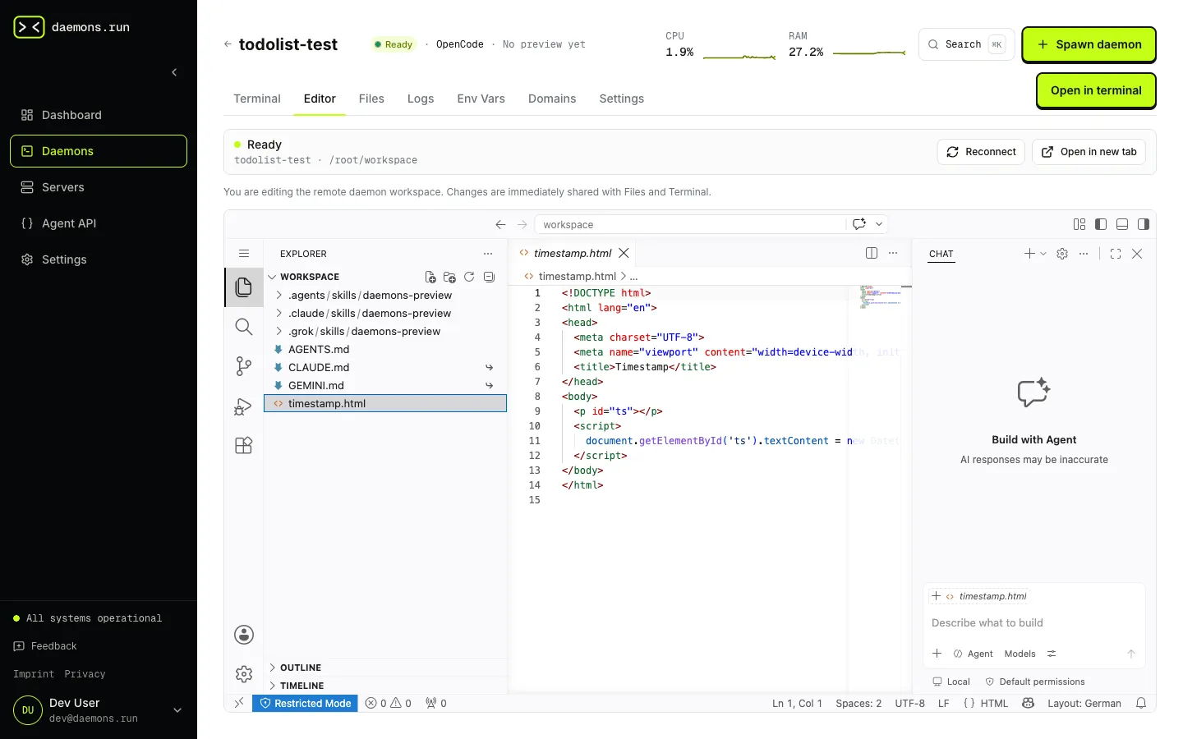Open Explorer more actions ellipsis
The image size is (1183, 739).
488,254
